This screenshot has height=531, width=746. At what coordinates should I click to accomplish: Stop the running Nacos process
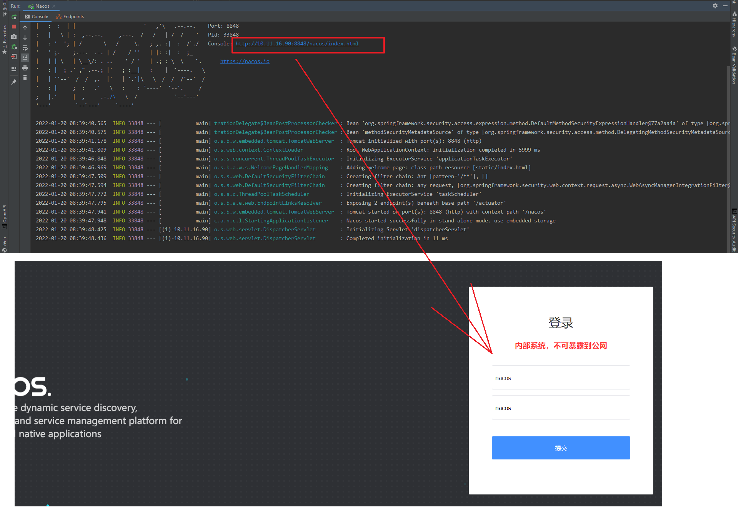click(x=14, y=27)
